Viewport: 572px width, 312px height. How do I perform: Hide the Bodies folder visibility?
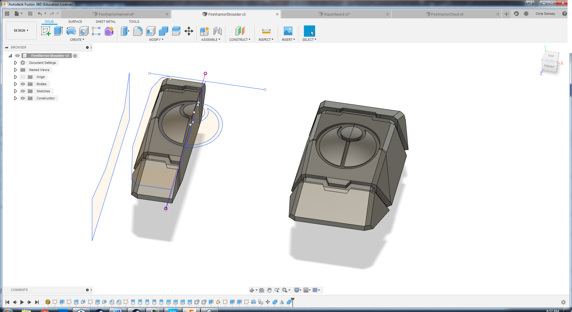point(23,84)
